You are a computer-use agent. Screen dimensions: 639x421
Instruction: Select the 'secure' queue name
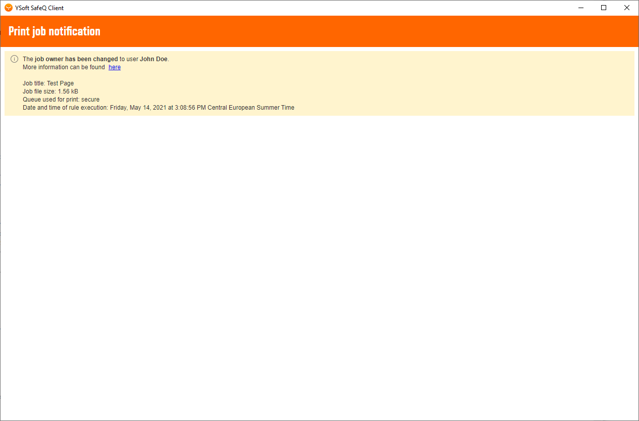pyautogui.click(x=90, y=100)
